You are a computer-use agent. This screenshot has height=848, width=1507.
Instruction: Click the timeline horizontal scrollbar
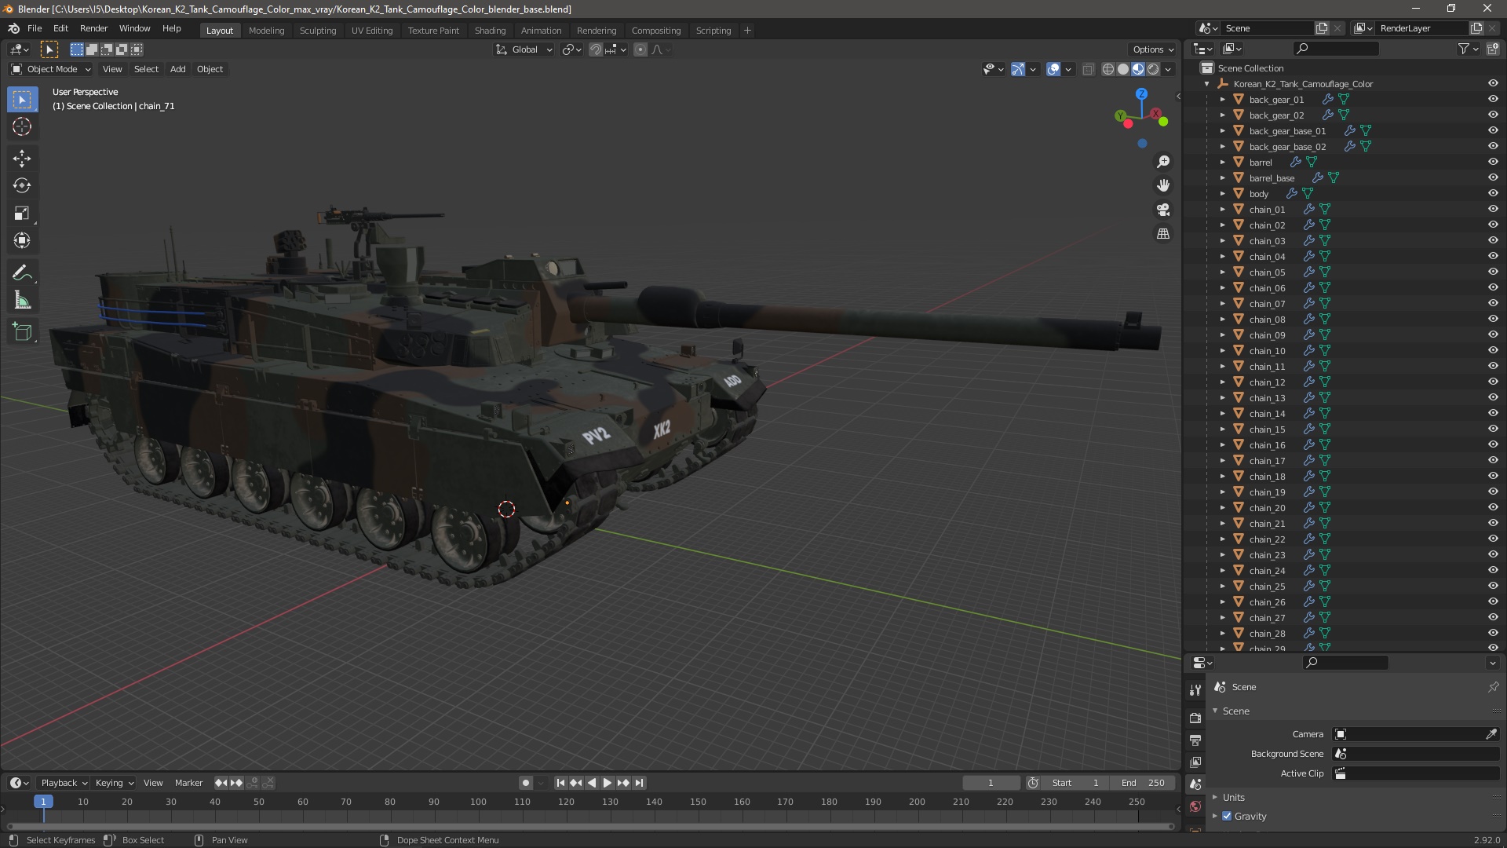[590, 826]
